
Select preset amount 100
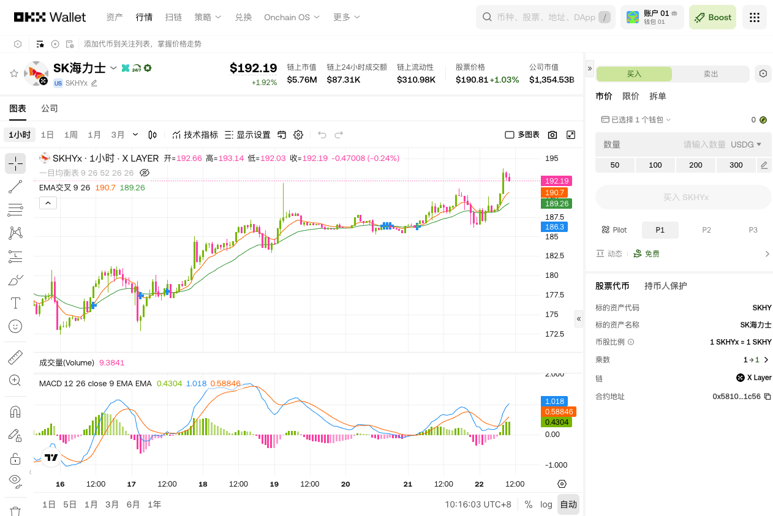click(655, 165)
